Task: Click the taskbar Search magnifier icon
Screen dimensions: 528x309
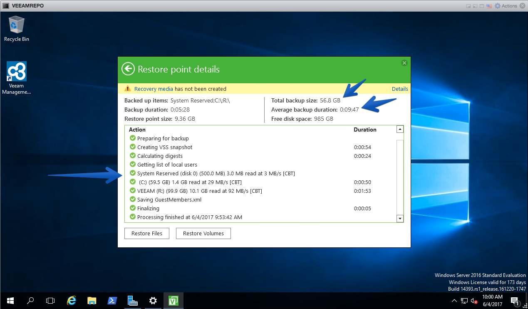Action: coord(30,301)
